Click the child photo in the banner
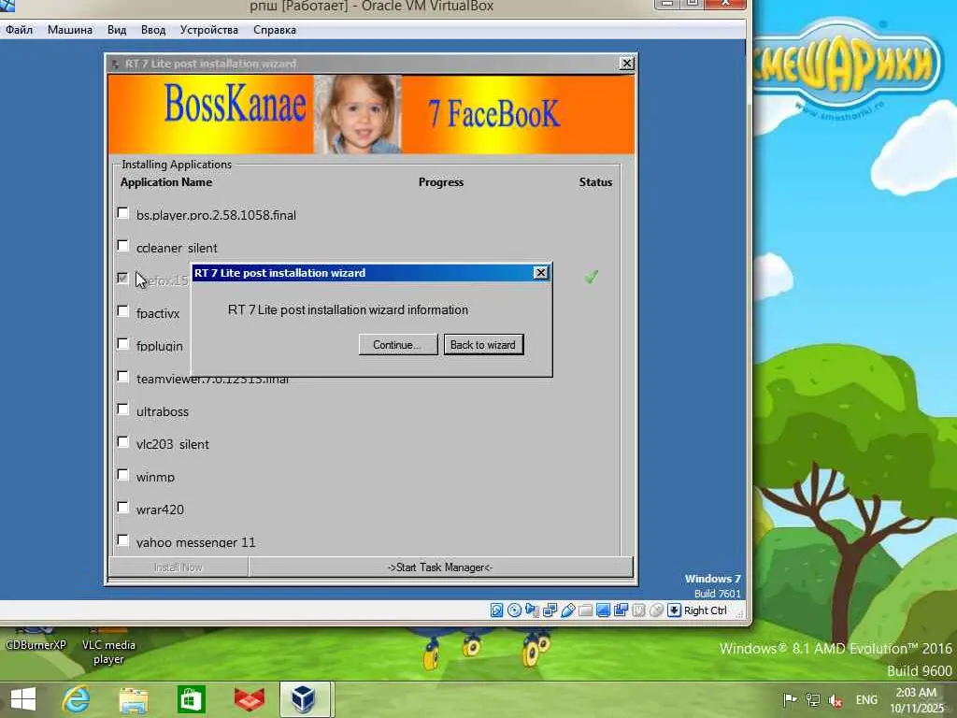This screenshot has width=957, height=718. click(x=358, y=114)
